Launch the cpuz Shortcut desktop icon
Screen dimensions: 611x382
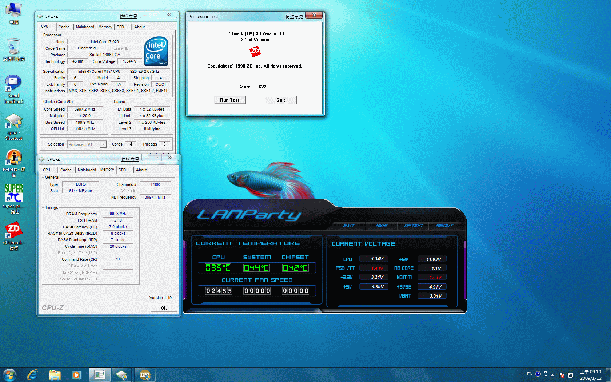[x=14, y=127]
